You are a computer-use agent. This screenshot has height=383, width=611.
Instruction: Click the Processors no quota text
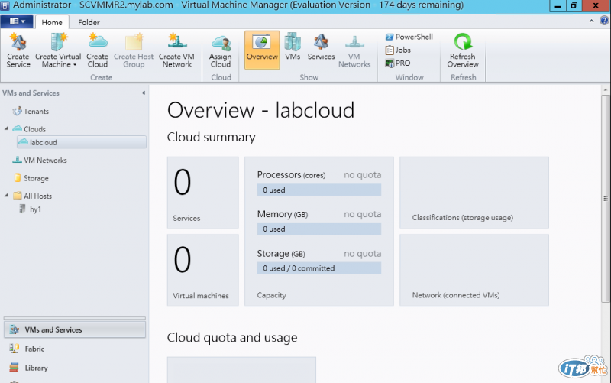point(362,175)
